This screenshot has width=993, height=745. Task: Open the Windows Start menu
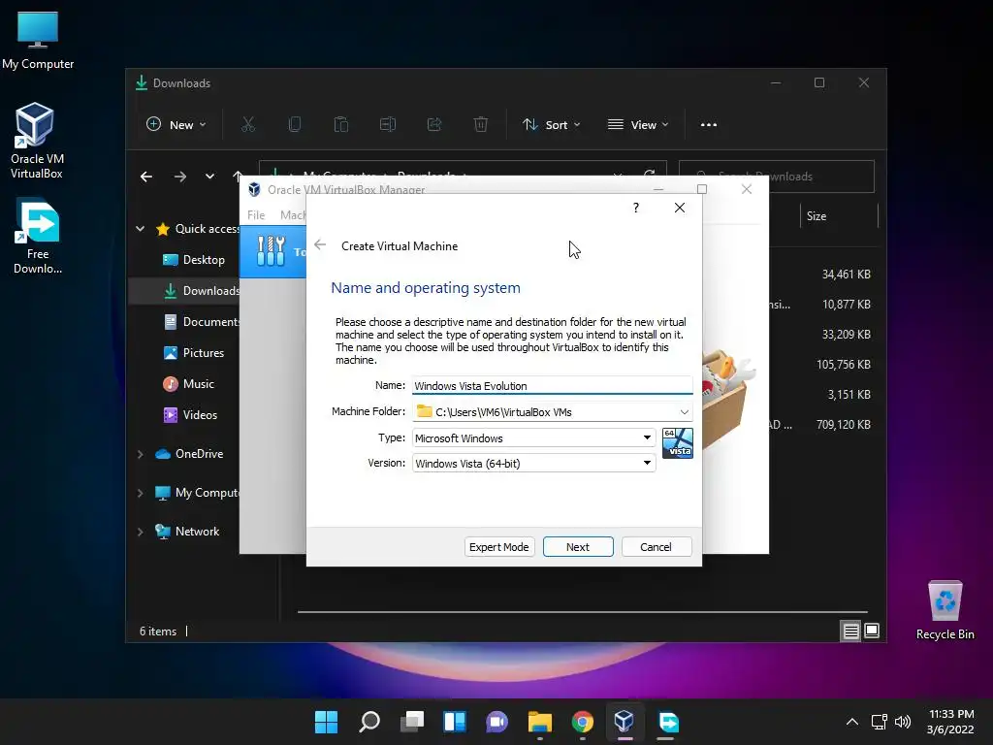tap(327, 722)
